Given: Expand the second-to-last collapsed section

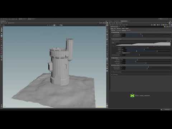Looking at the screenshot, I should [x=116, y=72].
